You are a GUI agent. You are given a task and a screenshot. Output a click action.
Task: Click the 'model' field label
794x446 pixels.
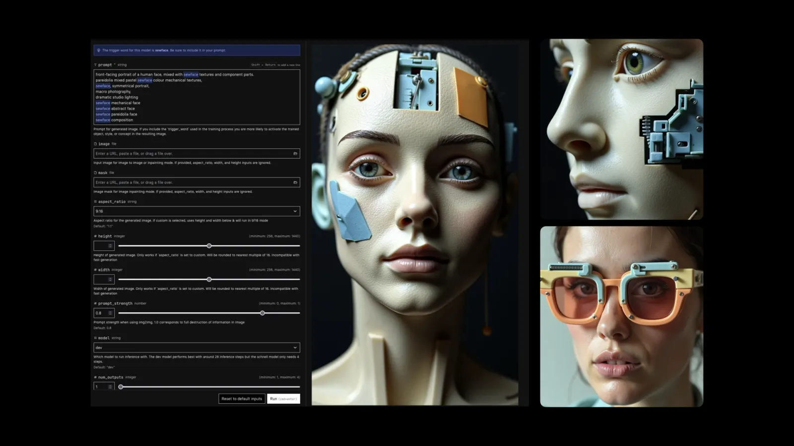click(x=104, y=338)
